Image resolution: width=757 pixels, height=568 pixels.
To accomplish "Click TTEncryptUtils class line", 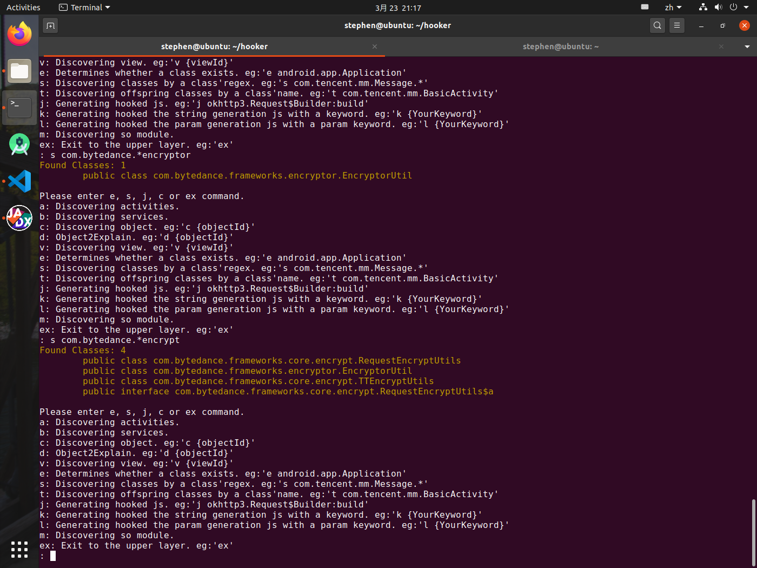I will (258, 381).
